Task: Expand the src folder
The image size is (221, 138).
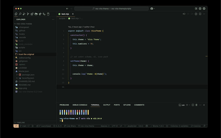Action: coord(20,51)
